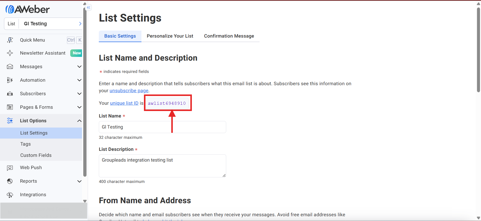Expand the Subscribers menu chevron
The image size is (481, 221).
(x=79, y=94)
